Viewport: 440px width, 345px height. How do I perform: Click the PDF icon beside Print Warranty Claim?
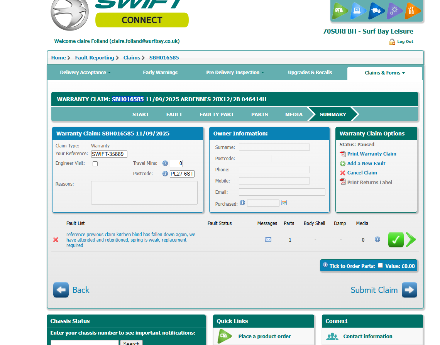(343, 154)
